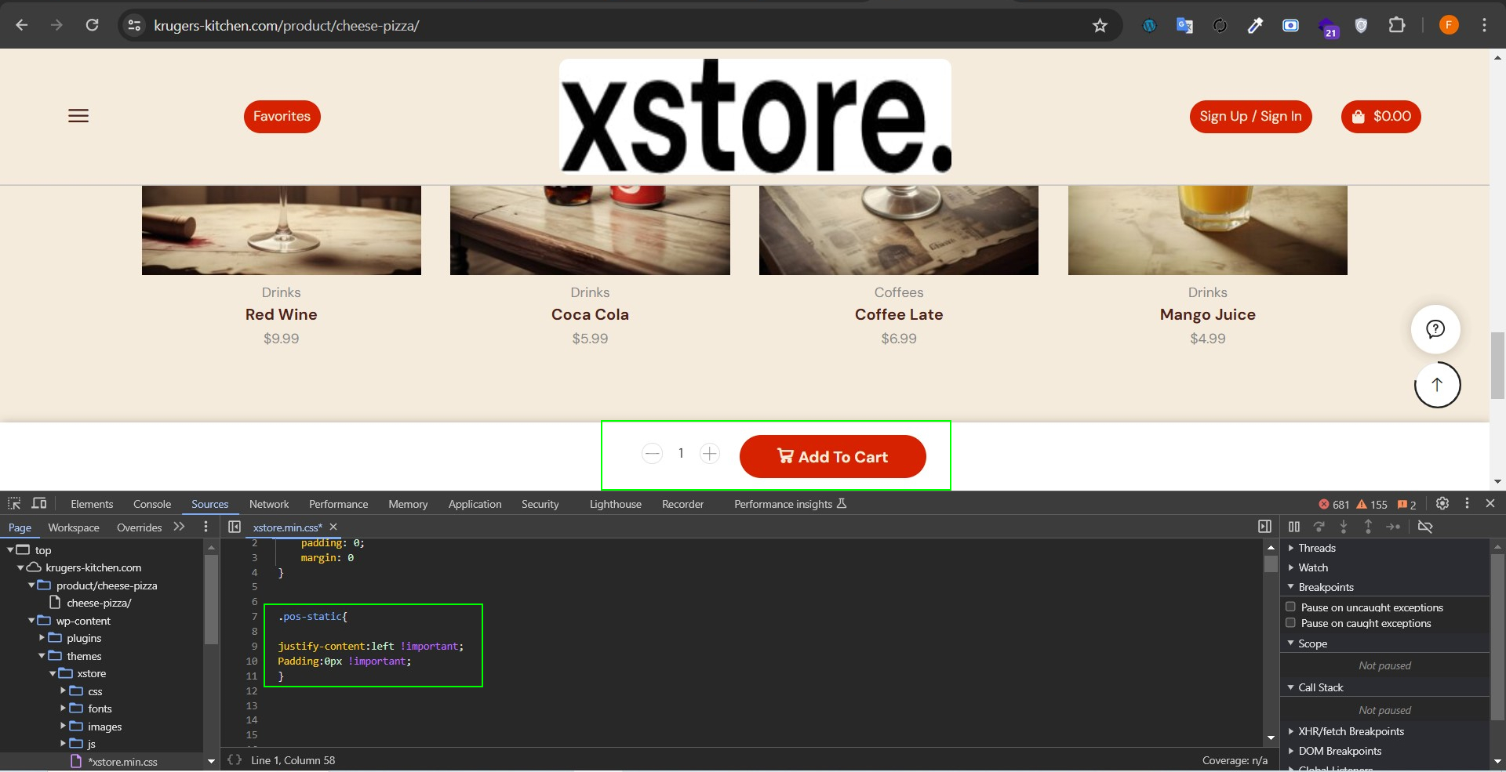The width and height of the screenshot is (1506, 772).
Task: Open the navigator three-dot menu
Action: (206, 527)
